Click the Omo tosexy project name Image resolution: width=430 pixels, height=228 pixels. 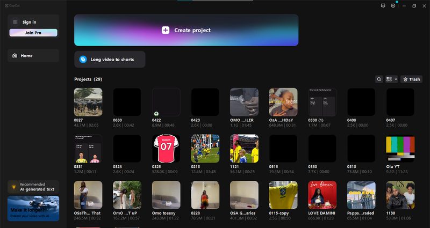click(164, 213)
